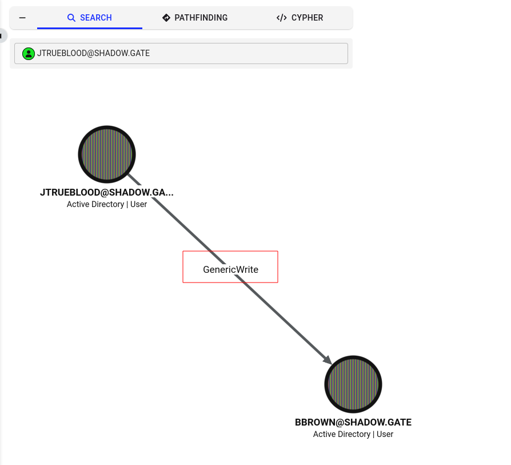Click the arrowhead pointing to BBROWN node
511x465 pixels.
pos(327,359)
